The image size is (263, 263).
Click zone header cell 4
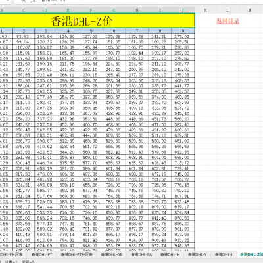[68, 31]
